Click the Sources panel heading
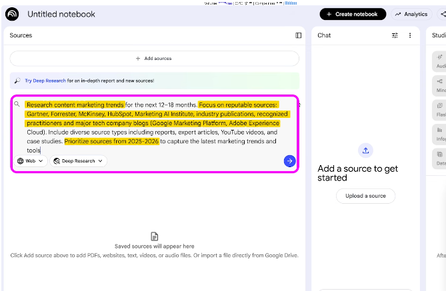 click(x=21, y=35)
